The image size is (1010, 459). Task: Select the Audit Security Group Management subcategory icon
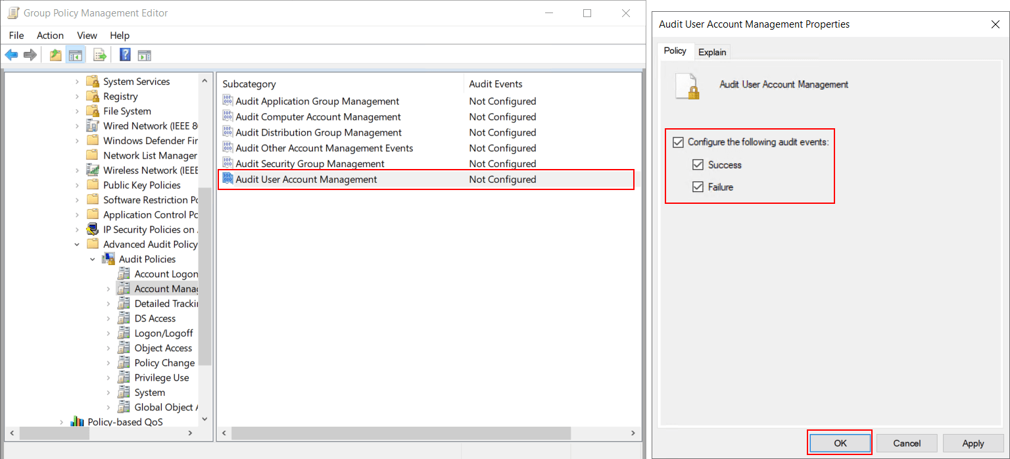[229, 163]
